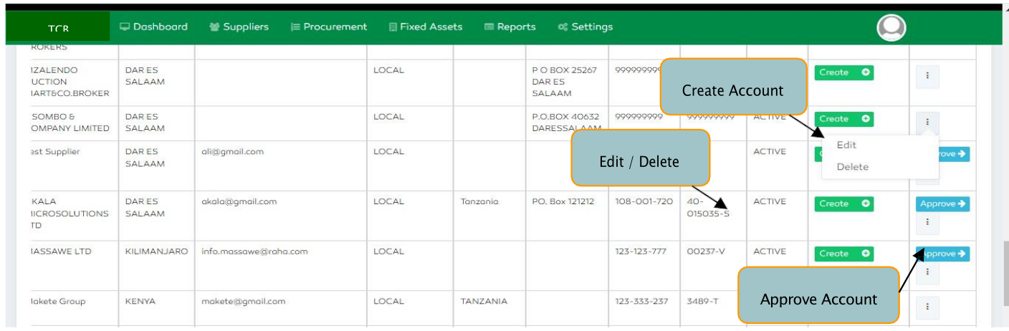1009x331 pixels.
Task: Click the TCB logo
Action: click(59, 29)
